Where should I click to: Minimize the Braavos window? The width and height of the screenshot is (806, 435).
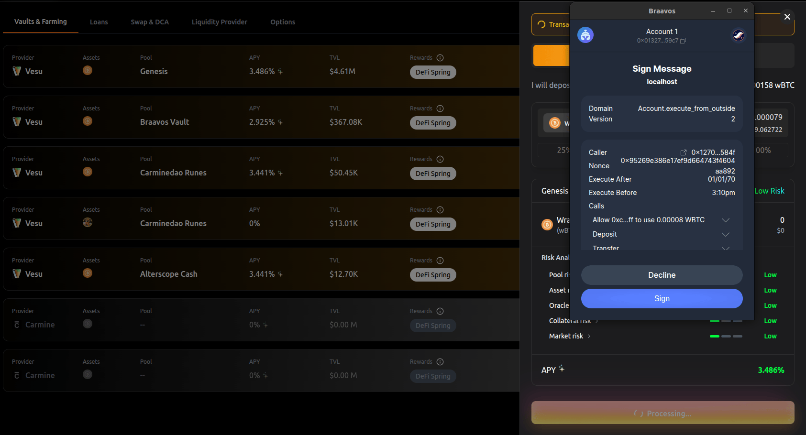(x=713, y=11)
